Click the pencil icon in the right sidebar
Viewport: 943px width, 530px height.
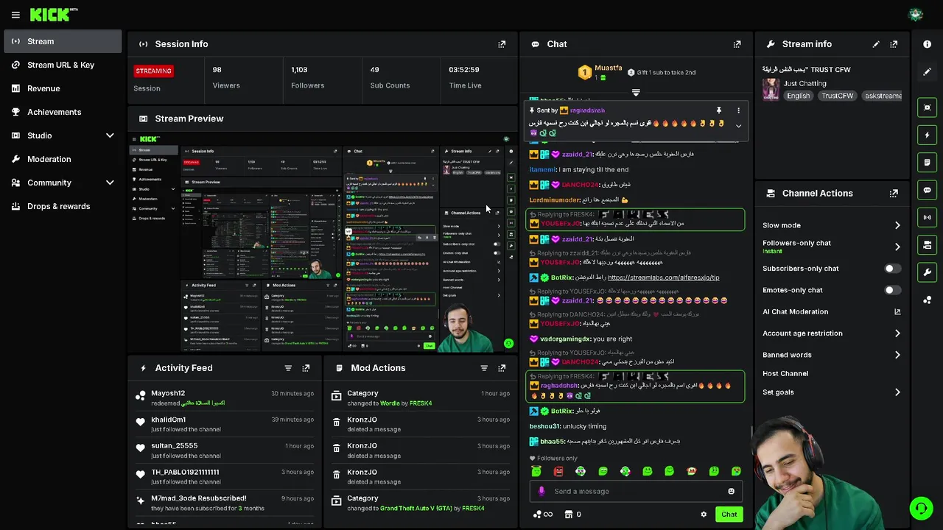click(928, 72)
